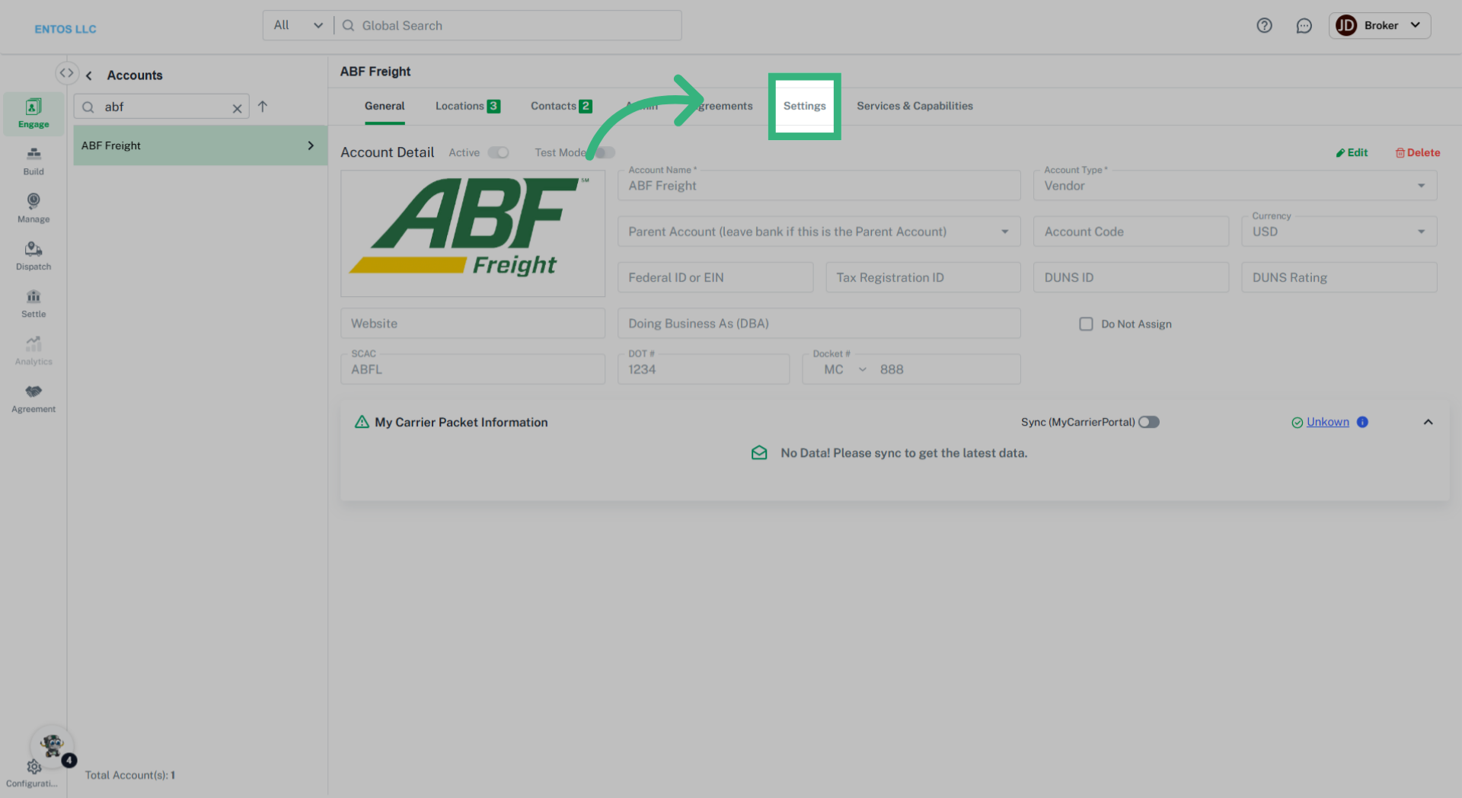Image resolution: width=1462 pixels, height=798 pixels.
Task: Click the ABF Freight page heading
Action: pyautogui.click(x=375, y=72)
